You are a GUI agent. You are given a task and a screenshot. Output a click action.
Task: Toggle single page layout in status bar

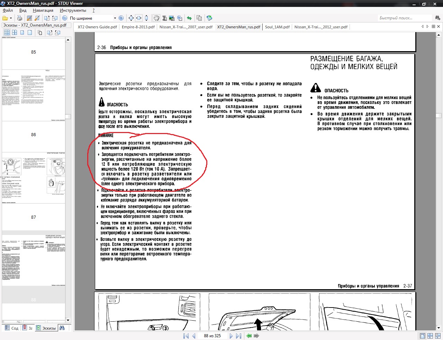423,336
